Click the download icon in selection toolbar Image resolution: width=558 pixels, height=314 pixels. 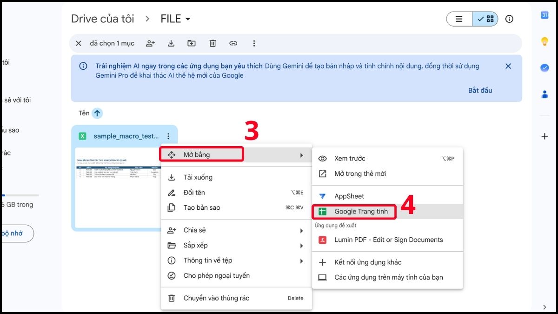tap(171, 43)
